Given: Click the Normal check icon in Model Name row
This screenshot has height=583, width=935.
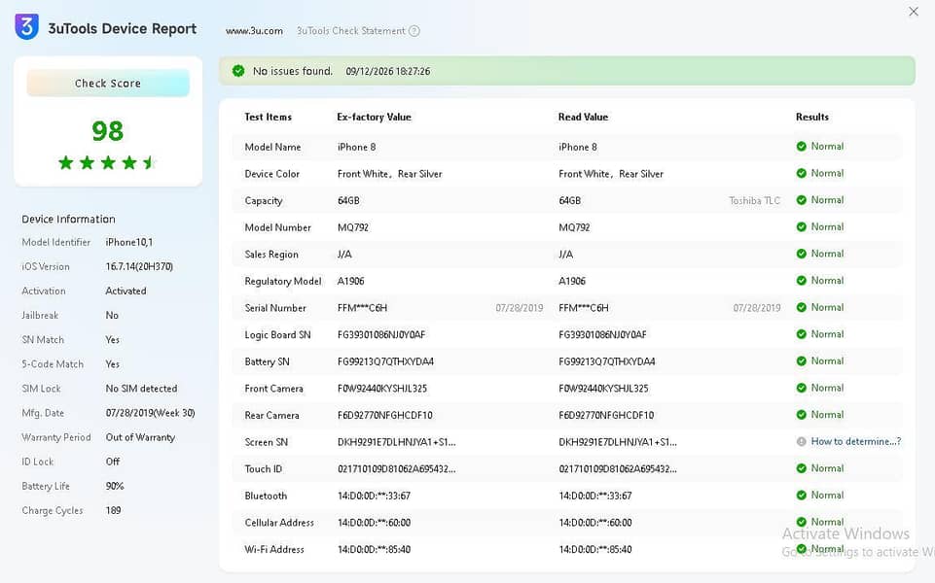Looking at the screenshot, I should click(802, 147).
